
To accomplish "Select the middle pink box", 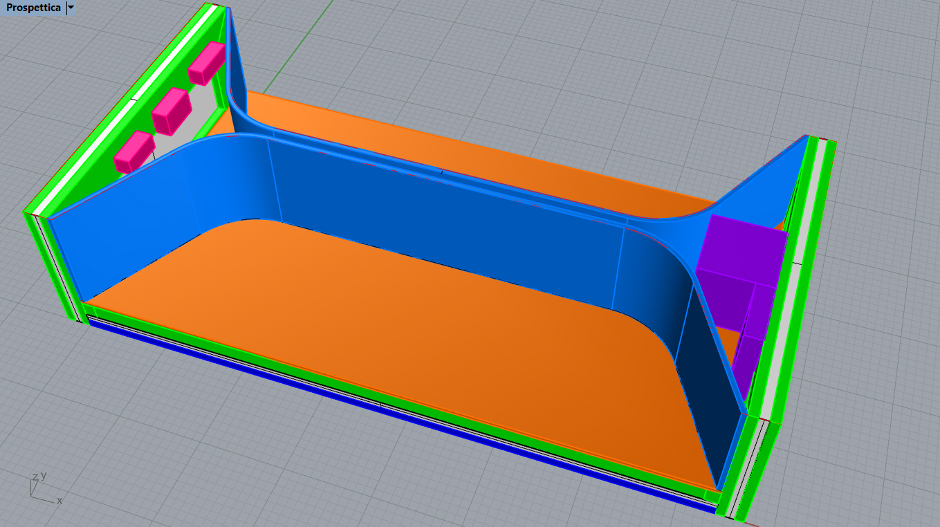I will [x=171, y=111].
